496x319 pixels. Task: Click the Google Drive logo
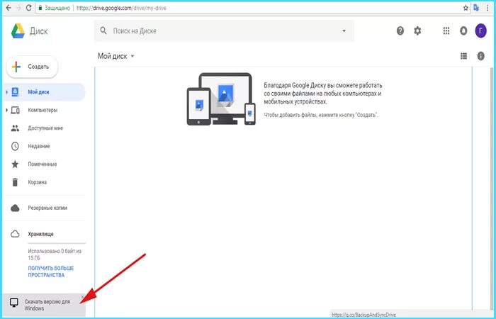[x=18, y=31]
